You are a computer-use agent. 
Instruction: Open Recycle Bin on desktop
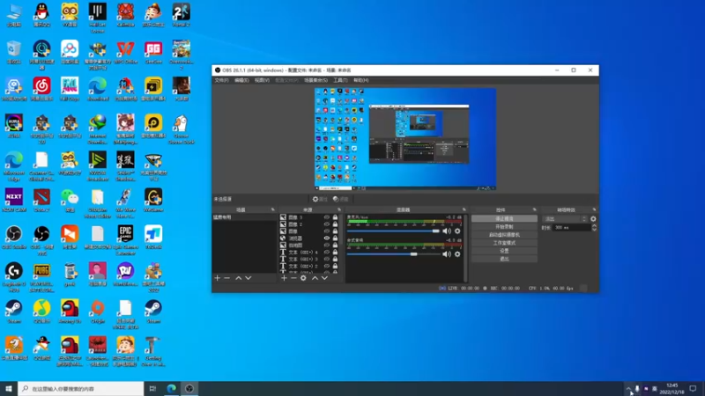click(14, 52)
